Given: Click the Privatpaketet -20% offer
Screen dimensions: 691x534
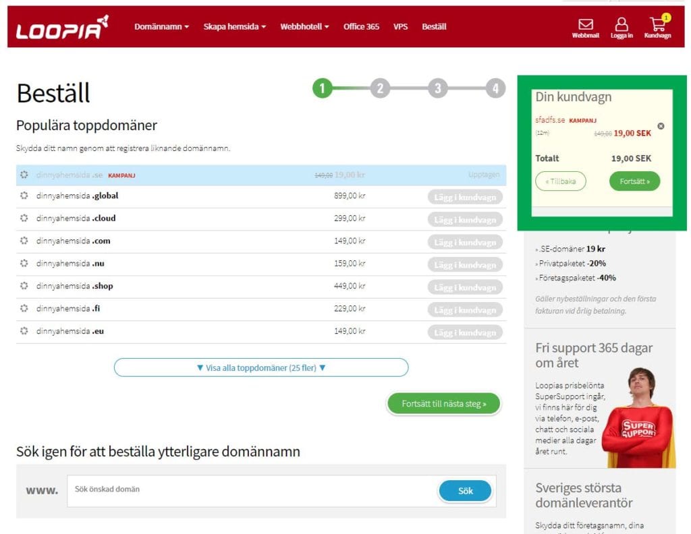Looking at the screenshot, I should (571, 263).
